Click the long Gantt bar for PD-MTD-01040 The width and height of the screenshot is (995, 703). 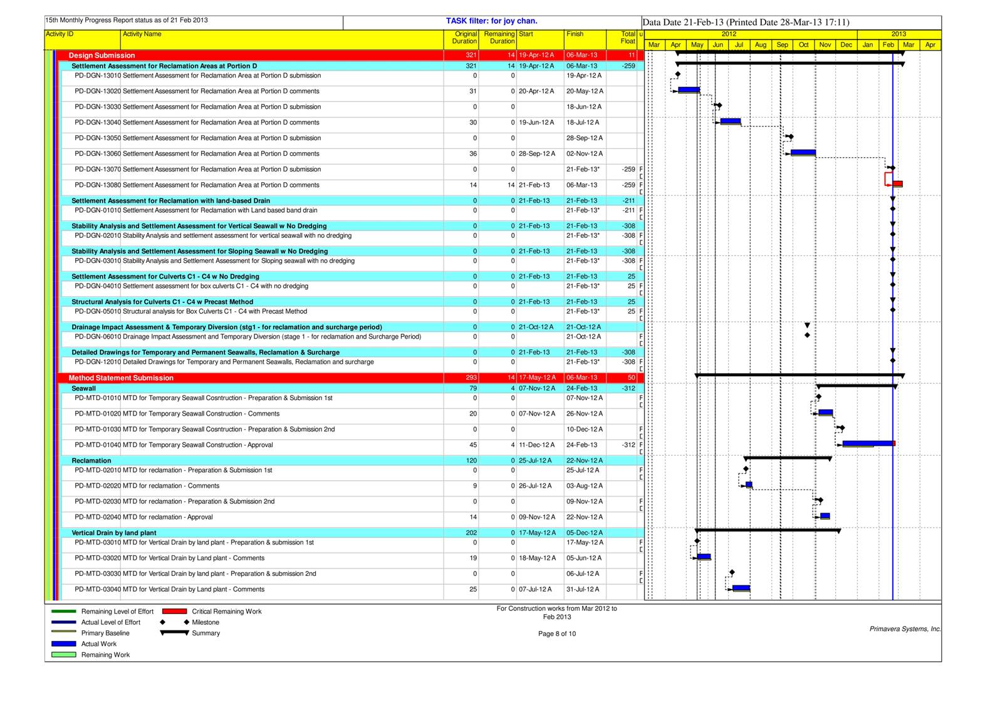pyautogui.click(x=868, y=444)
